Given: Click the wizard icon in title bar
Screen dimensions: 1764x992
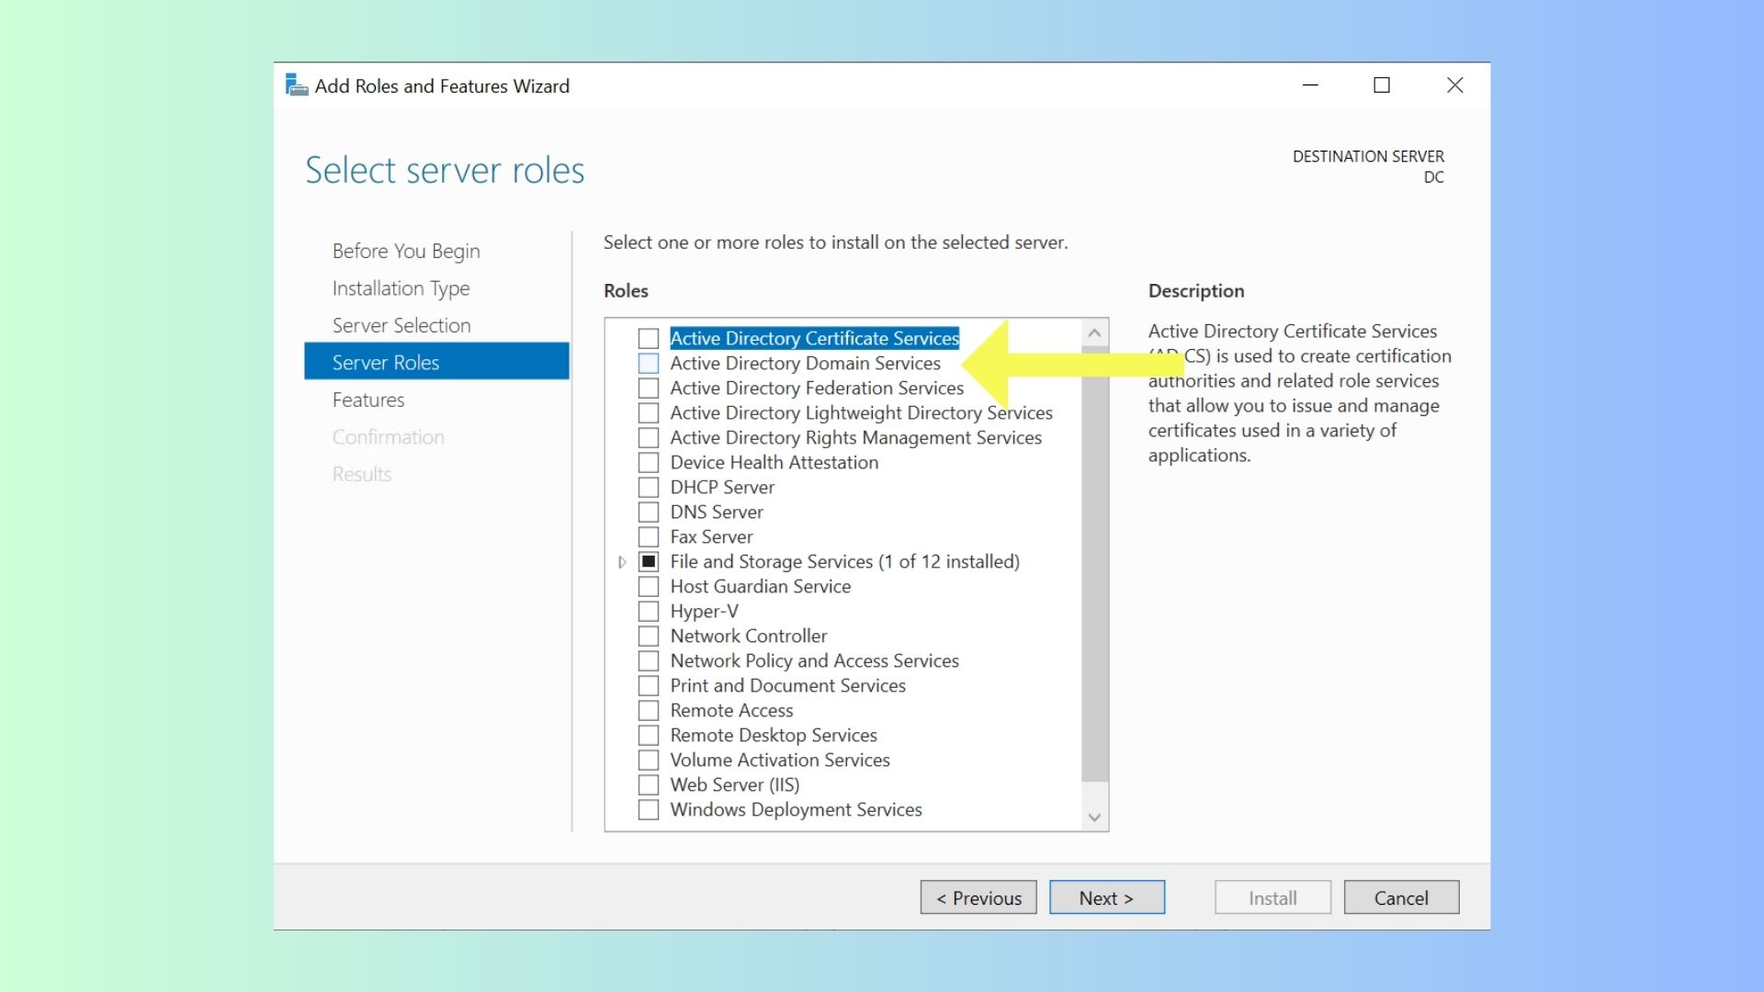Looking at the screenshot, I should [296, 85].
